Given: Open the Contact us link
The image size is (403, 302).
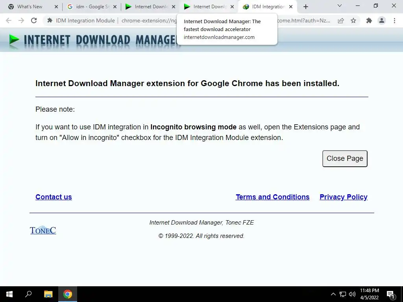Looking at the screenshot, I should [54, 197].
